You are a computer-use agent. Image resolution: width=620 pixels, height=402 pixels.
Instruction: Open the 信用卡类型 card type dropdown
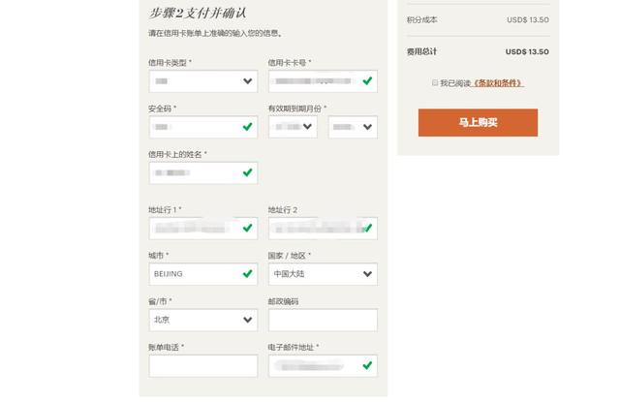click(202, 81)
